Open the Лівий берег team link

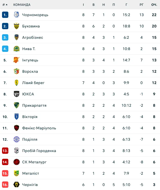point(33,83)
